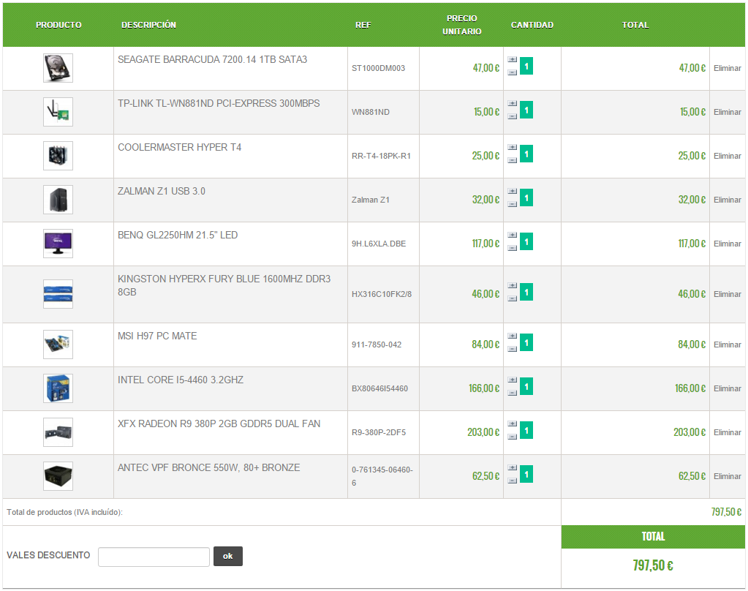Increase quantity of Intel Core i5-4460
The image size is (748, 591).
tap(513, 380)
